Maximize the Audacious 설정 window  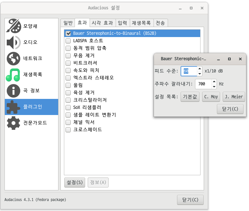191,8
